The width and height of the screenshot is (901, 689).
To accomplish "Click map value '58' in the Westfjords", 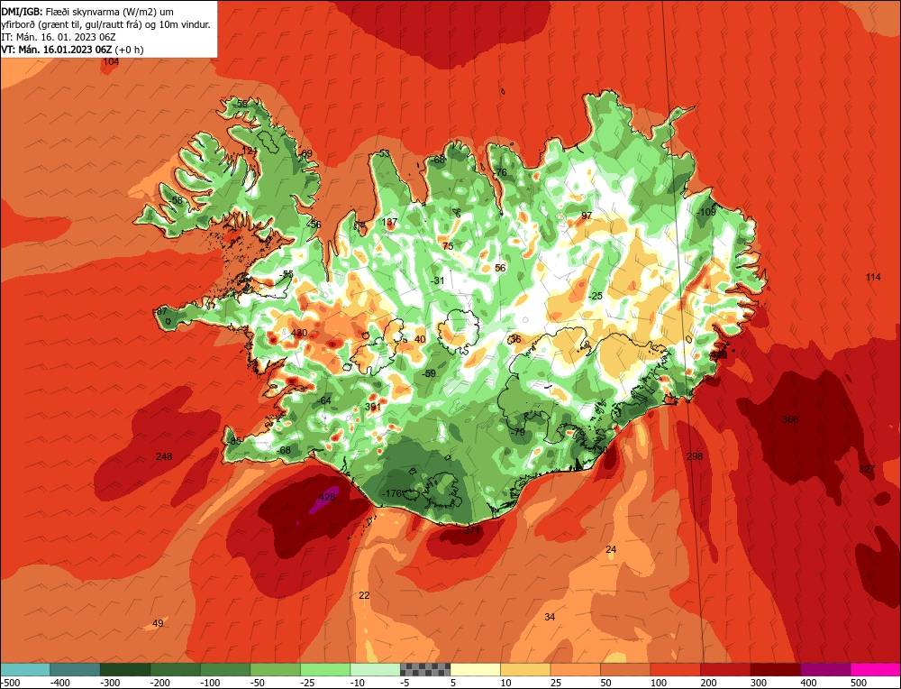I will coord(177,200).
